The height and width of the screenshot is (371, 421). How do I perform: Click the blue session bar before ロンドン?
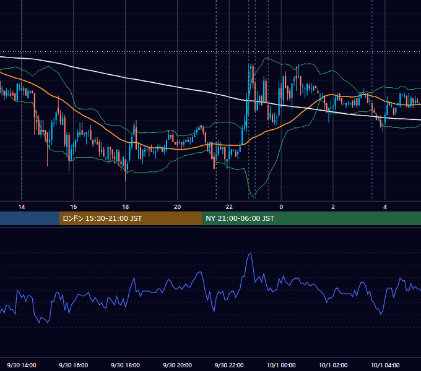[30, 218]
